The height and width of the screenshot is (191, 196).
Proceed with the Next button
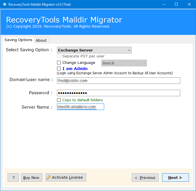tap(176, 177)
